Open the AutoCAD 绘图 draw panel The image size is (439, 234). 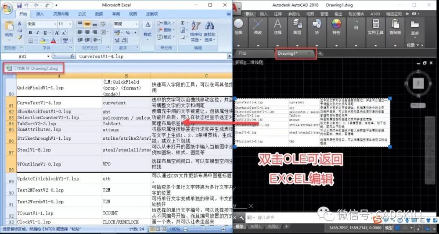238,27
